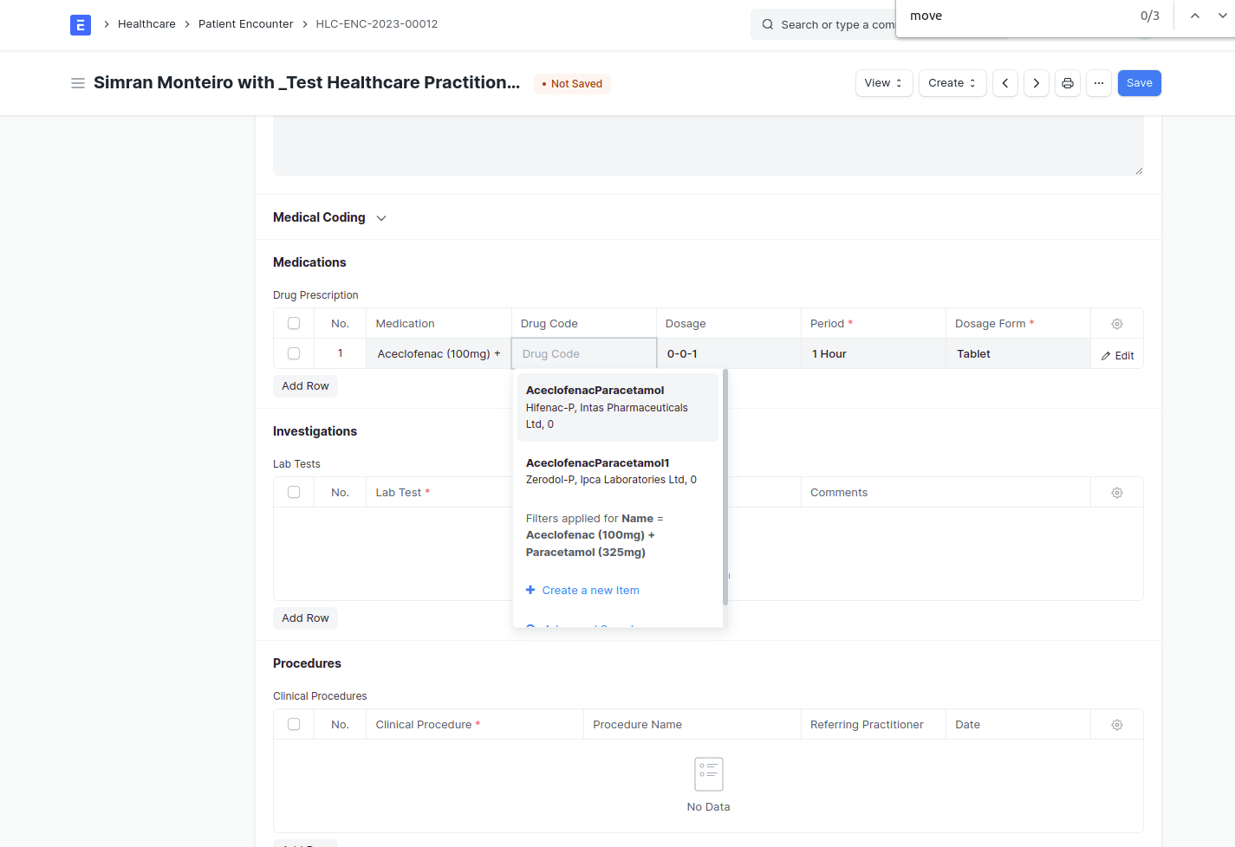Click the drug dropdown scrollbar
Viewport: 1235px width, 847px height.
725,487
